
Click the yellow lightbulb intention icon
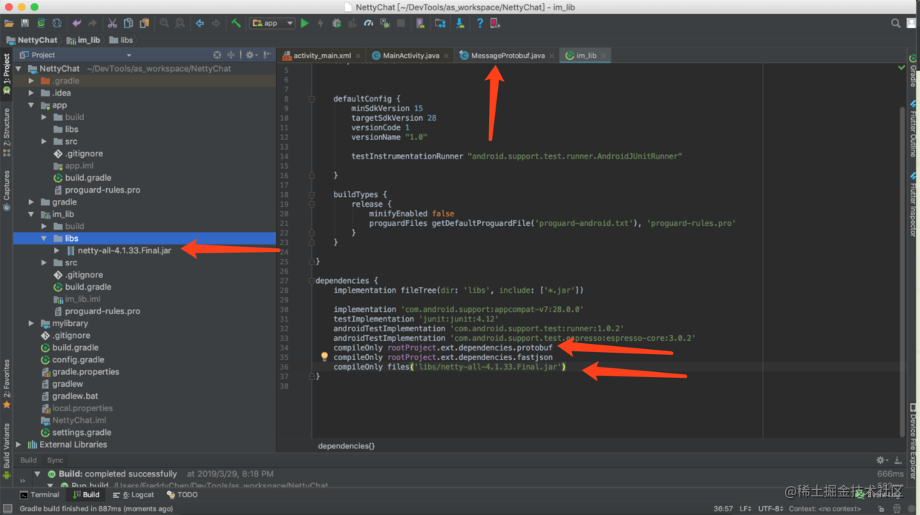click(324, 356)
